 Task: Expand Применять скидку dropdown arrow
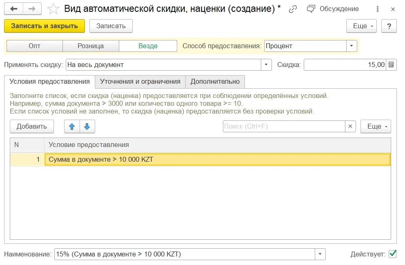click(266, 65)
